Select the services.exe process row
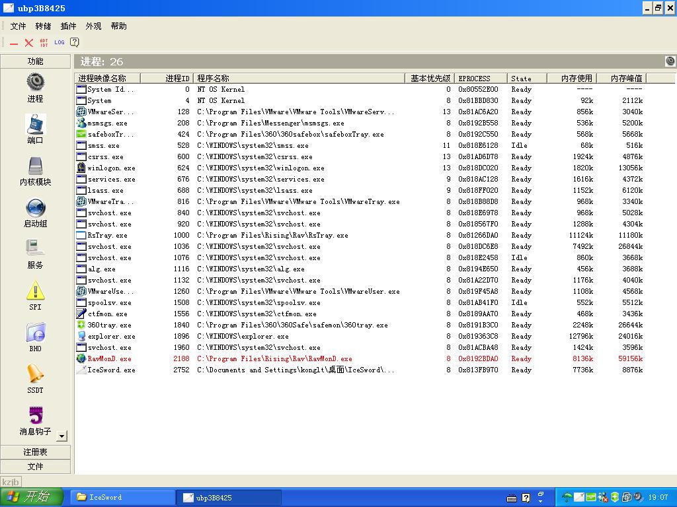Viewport: 677px width, 507px height. [x=360, y=179]
